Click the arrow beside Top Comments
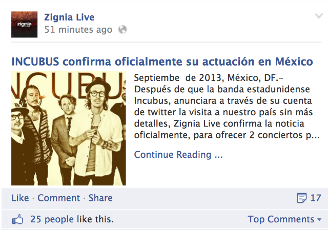The width and height of the screenshot is (328, 230). point(319,220)
